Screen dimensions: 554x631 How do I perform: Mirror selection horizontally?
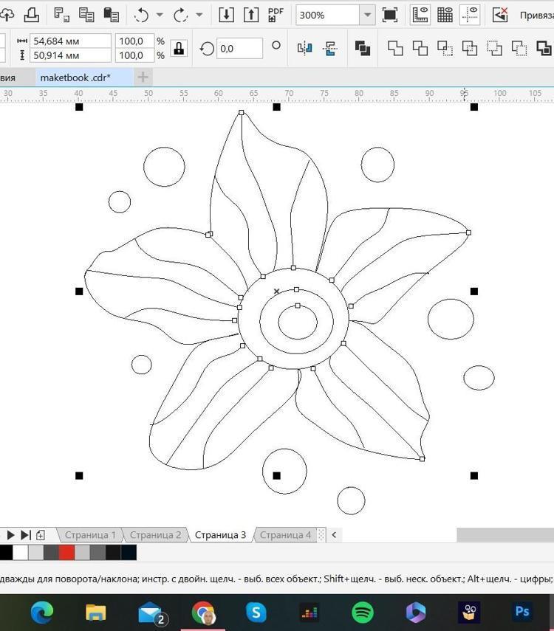pos(305,48)
